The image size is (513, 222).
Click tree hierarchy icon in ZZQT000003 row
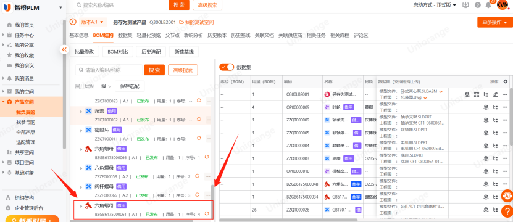(x=495, y=158)
